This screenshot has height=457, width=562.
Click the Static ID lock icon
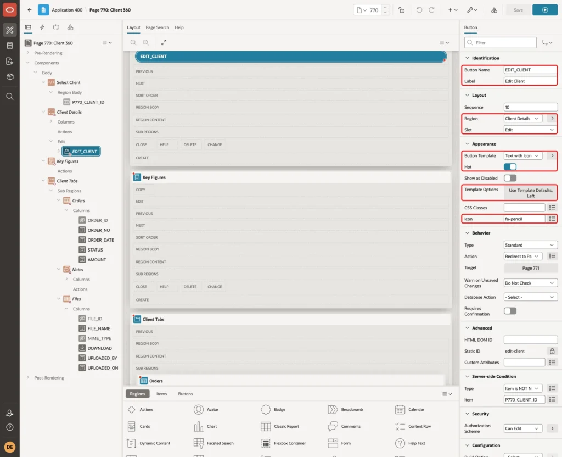click(x=552, y=351)
